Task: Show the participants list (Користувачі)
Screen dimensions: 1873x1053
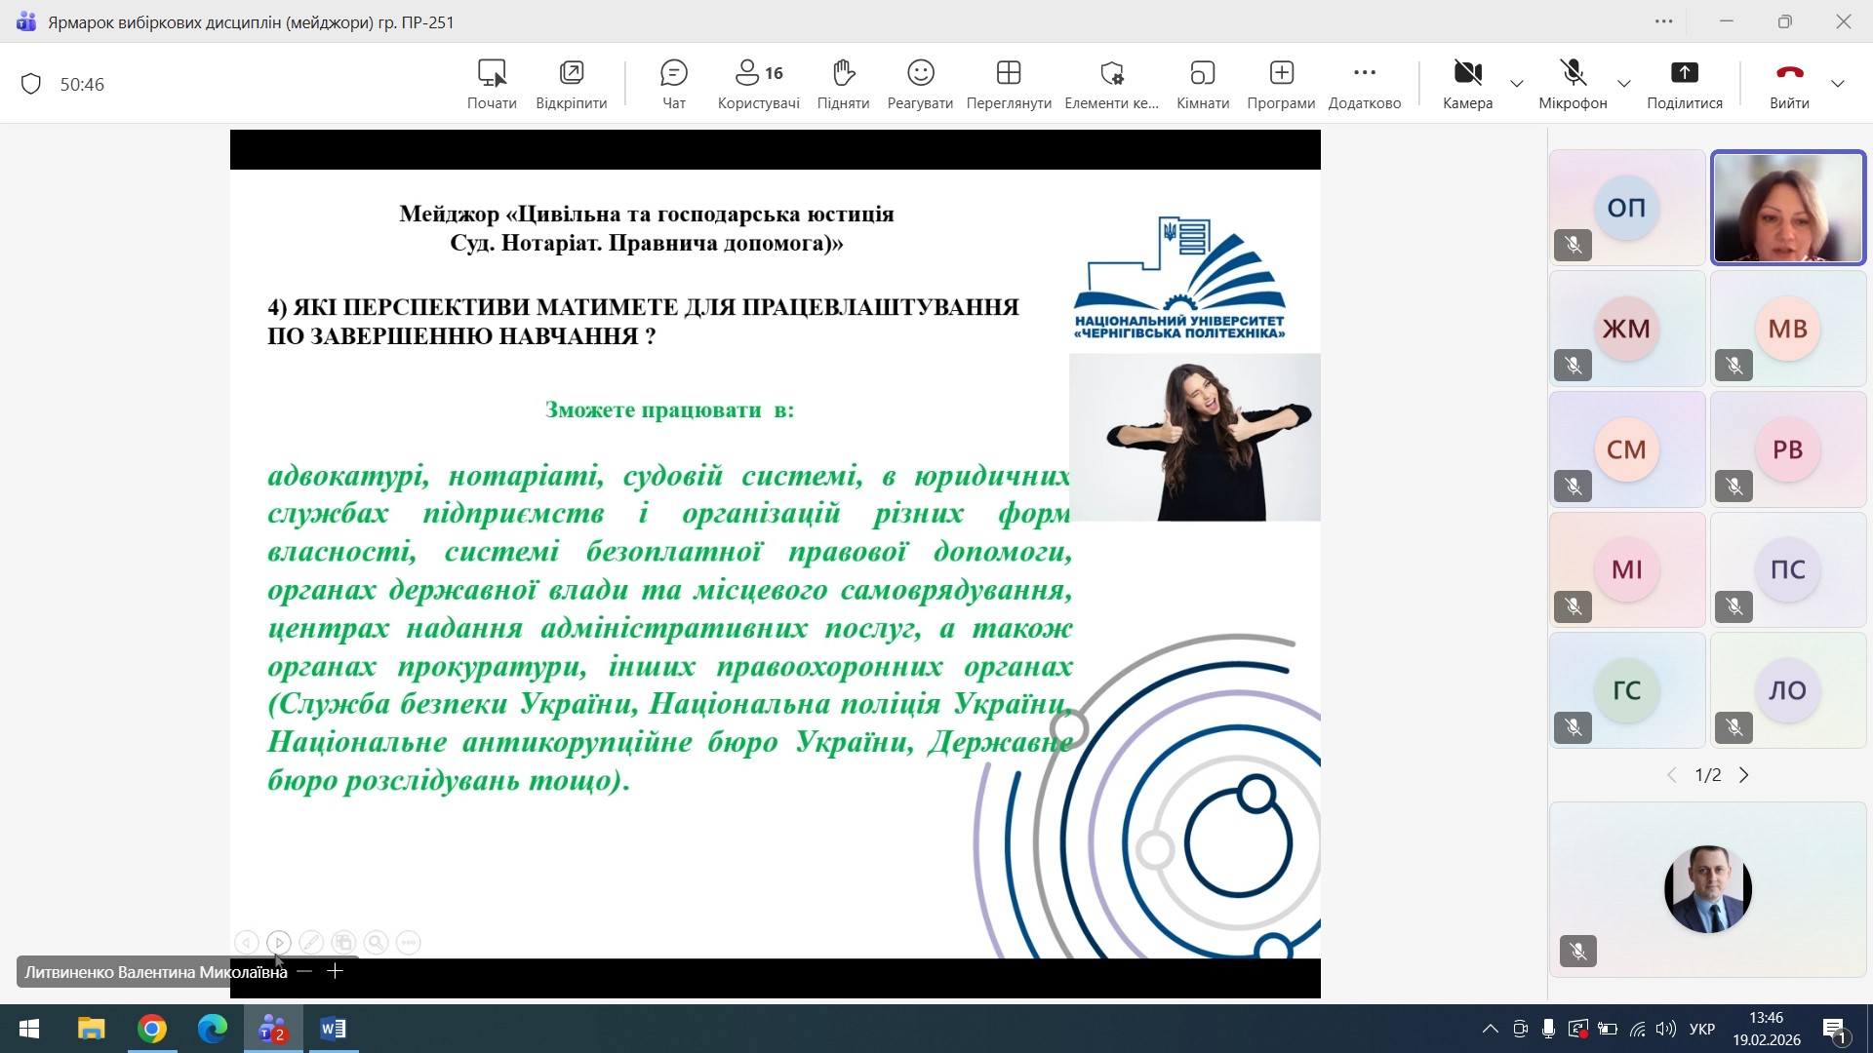Action: pyautogui.click(x=758, y=84)
